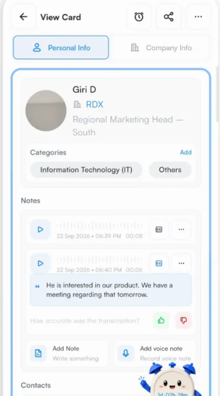Click the 22 Sep 2026 • 06:40 PM timestamp
Viewport: 220px width, 396px height.
(89, 270)
